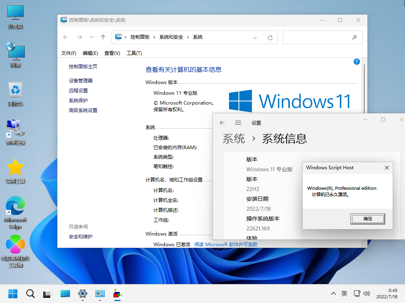The width and height of the screenshot is (405, 303).
Task: Click the search magnifier in Control Panel
Action: [354, 37]
